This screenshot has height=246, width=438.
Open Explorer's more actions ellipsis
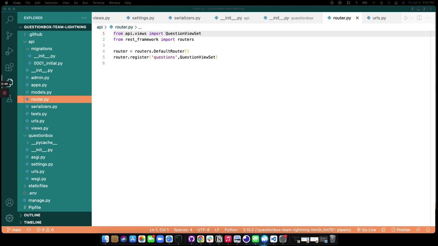coord(84,18)
